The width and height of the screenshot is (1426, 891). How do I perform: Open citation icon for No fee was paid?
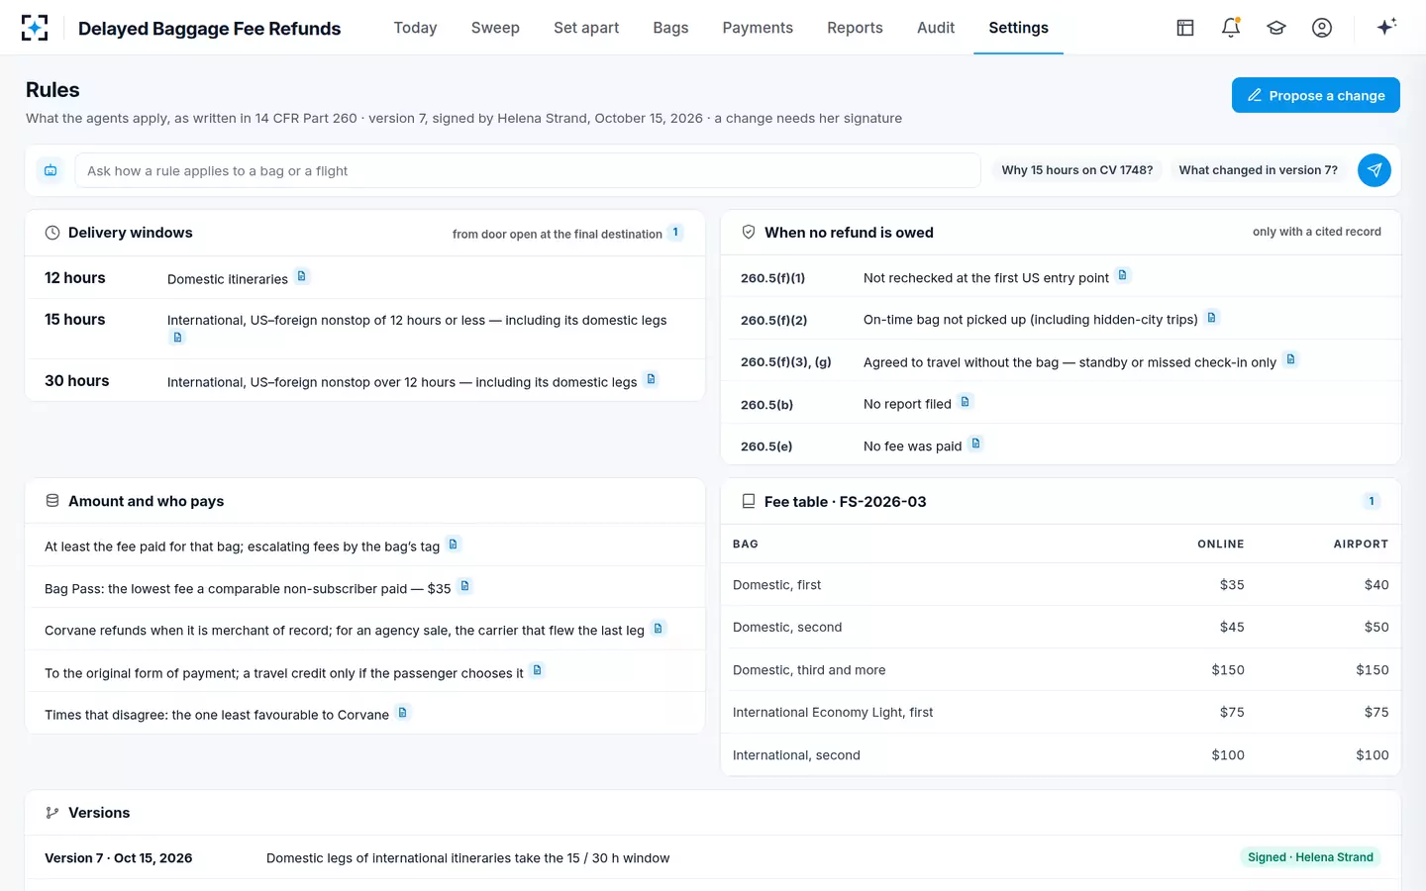975,444
